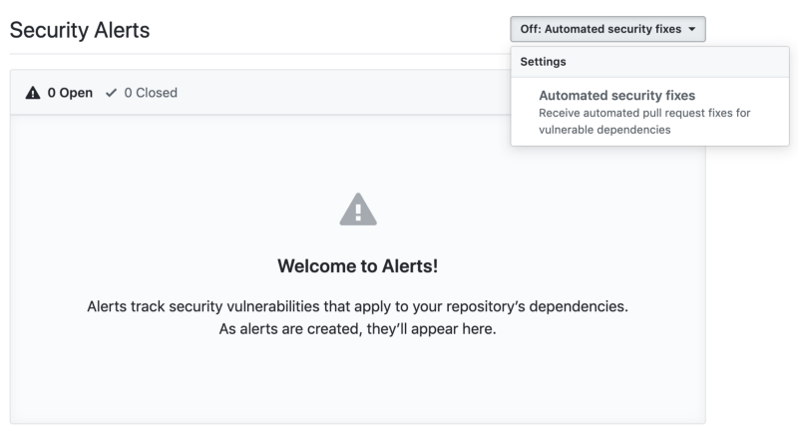Click the empty alerts panel body

click(x=358, y=269)
